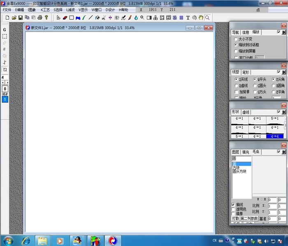This screenshot has width=288, height=246.
Task: Select the paint bucket fill tool
Action: coord(98,18)
